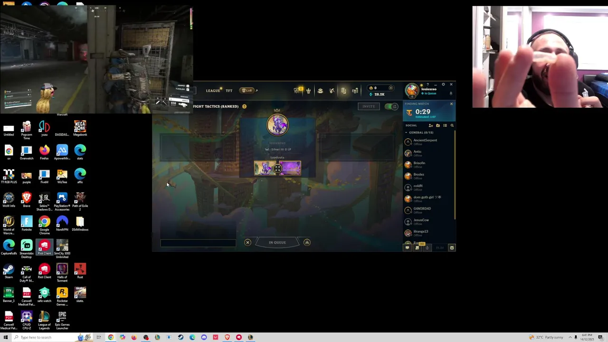This screenshot has width=608, height=342.
Task: Open Riot Client selected desktop shortcut
Action: 44,248
